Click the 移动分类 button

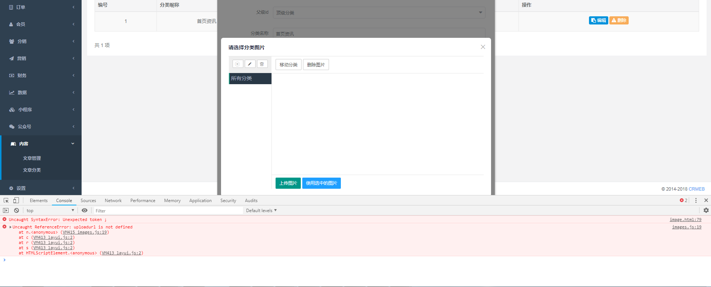pos(289,65)
